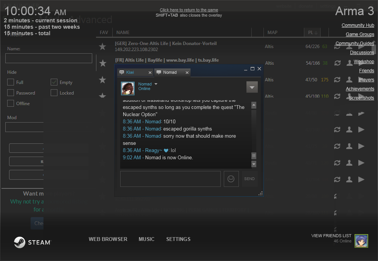Click the NAME column header

coord(123,32)
